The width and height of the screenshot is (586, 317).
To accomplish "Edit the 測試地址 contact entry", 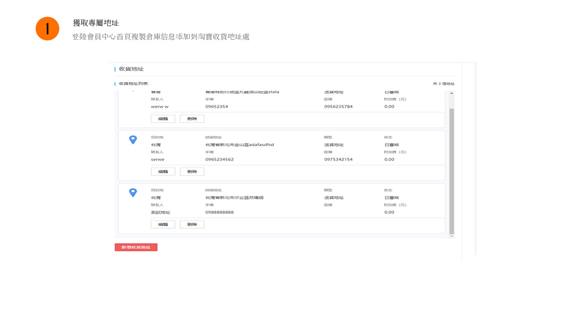I will pyautogui.click(x=163, y=224).
